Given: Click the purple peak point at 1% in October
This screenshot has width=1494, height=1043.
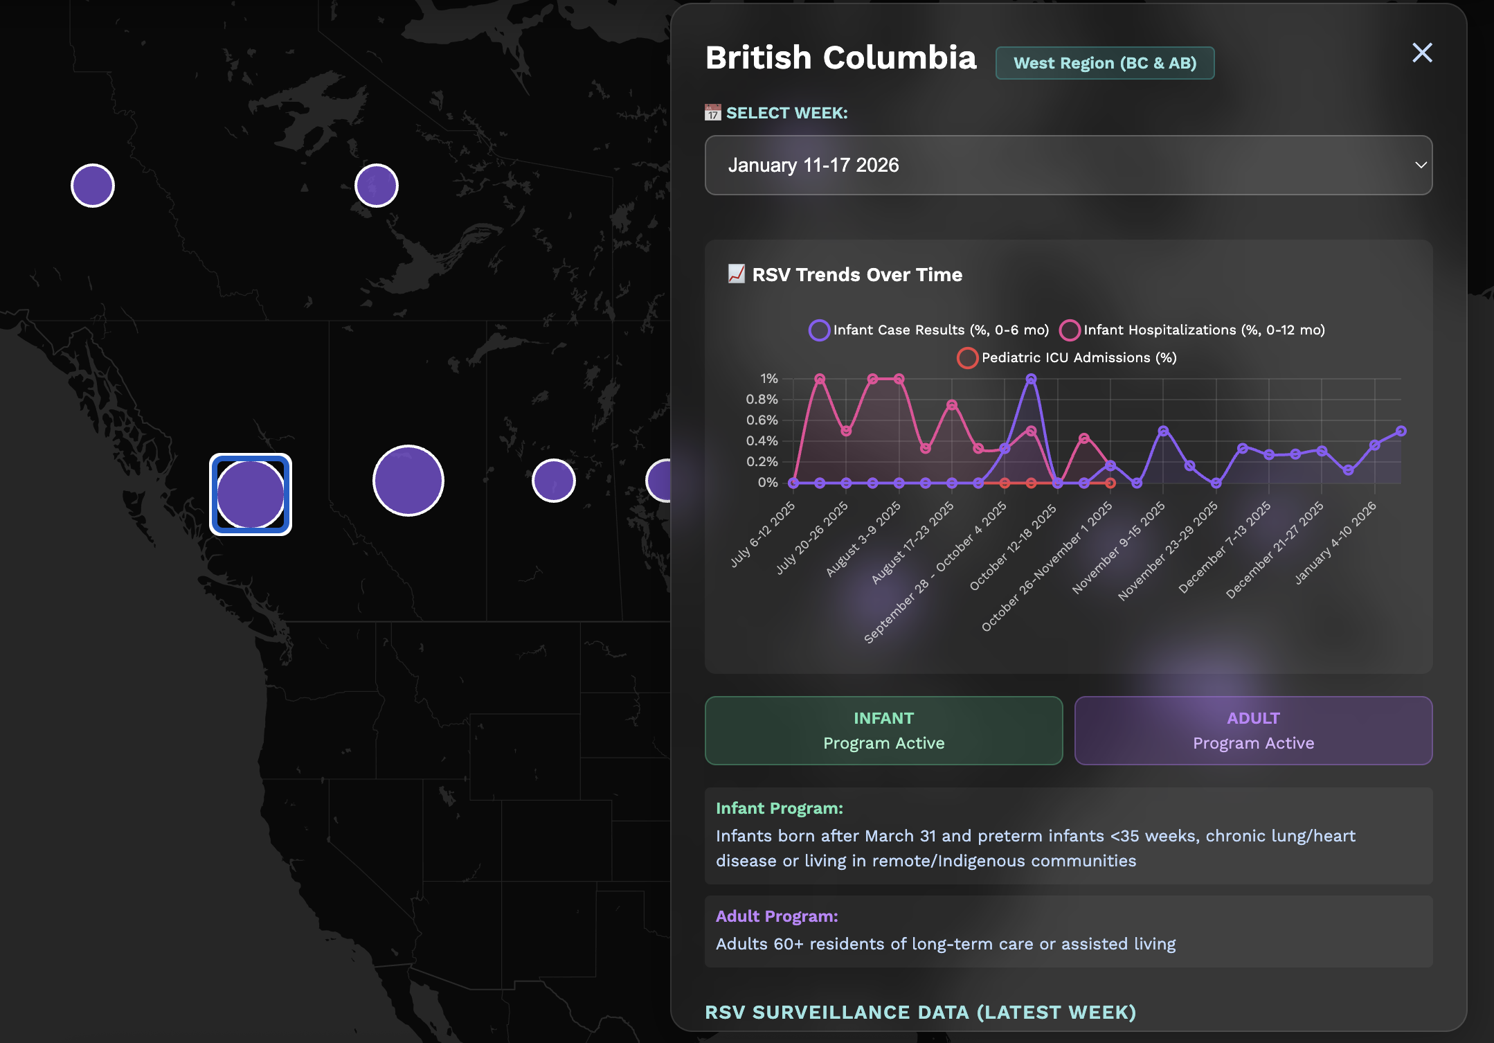Looking at the screenshot, I should (x=1031, y=379).
